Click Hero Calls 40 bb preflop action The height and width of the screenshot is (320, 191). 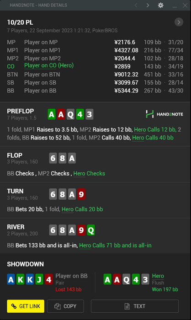click(153, 138)
